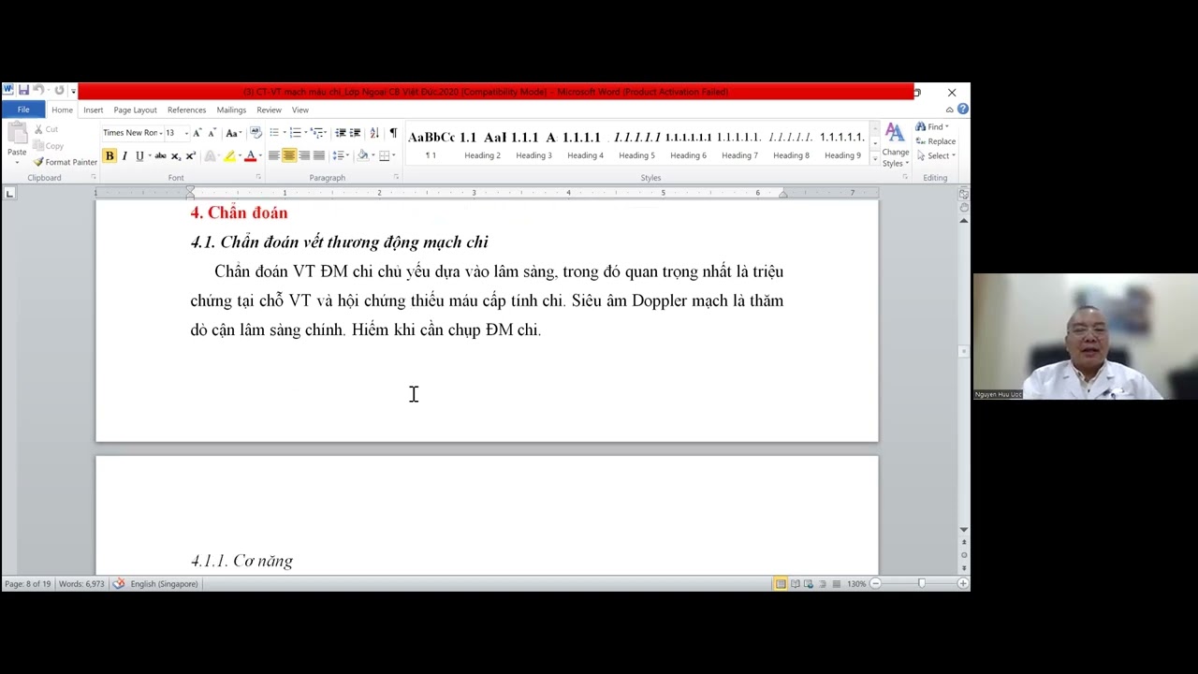Toggle Show/Hide paragraph marks
This screenshot has height=674, width=1198.
pos(393,133)
